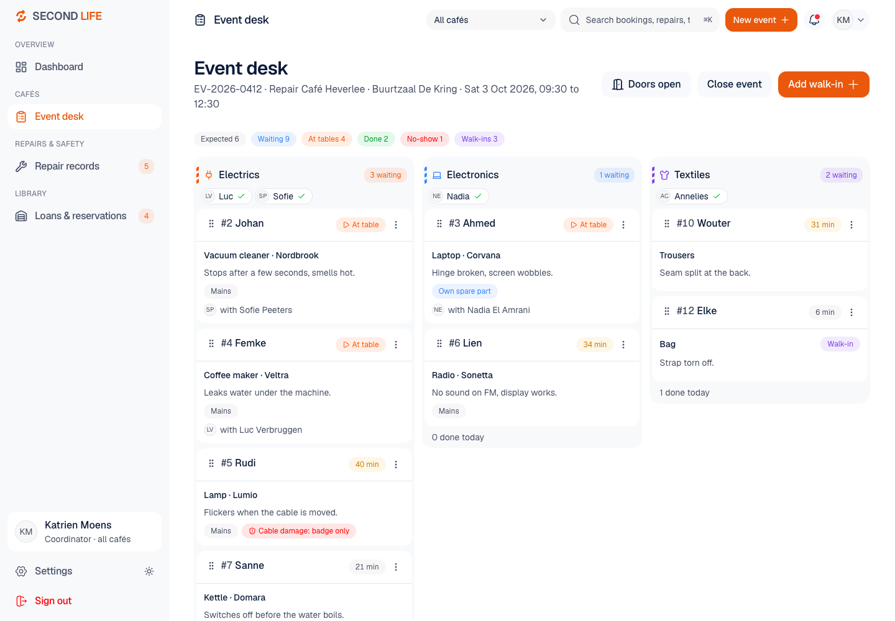Image resolution: width=895 pixels, height=621 pixels.
Task: Toggle Annelies availability chip
Action: click(692, 196)
